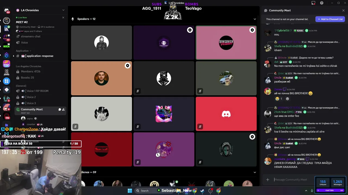The height and width of the screenshot is (195, 348).
Task: Click the joy emoji reaction with count 1
Action: click(279, 99)
